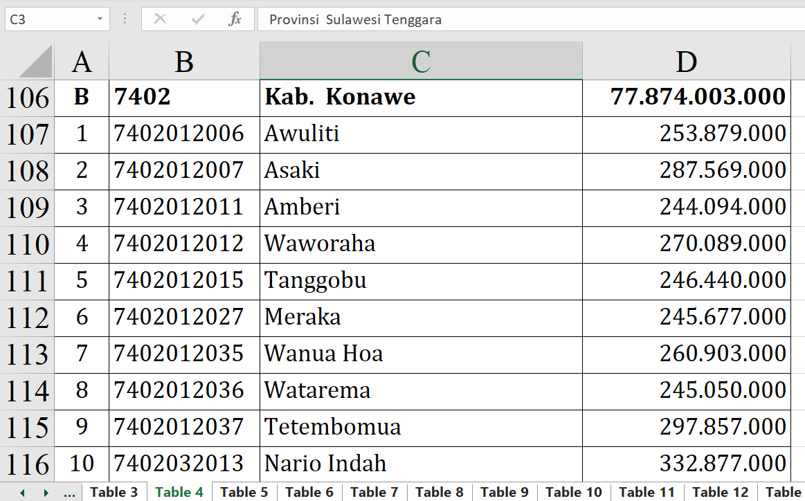
Task: Open the Table 8 sheet tab
Action: click(x=439, y=492)
